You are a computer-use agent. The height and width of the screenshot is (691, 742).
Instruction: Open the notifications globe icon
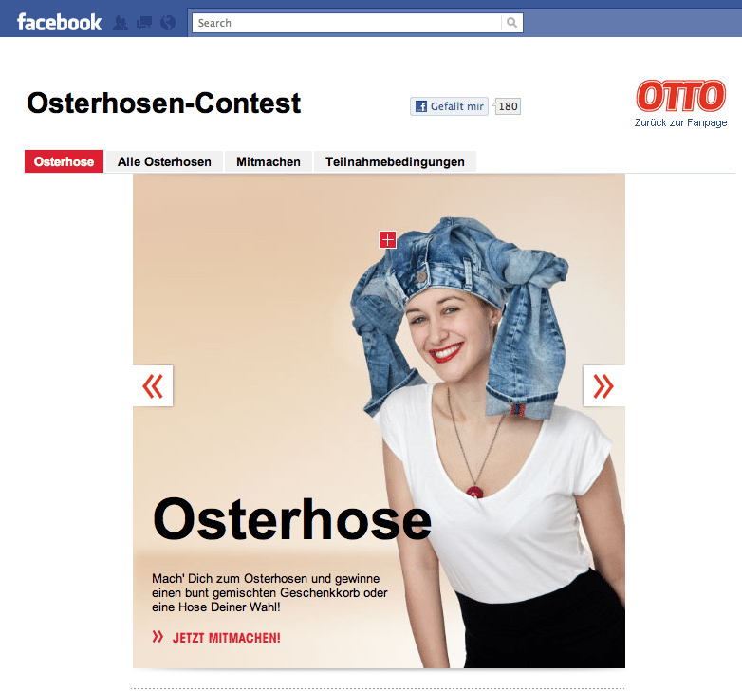point(168,23)
